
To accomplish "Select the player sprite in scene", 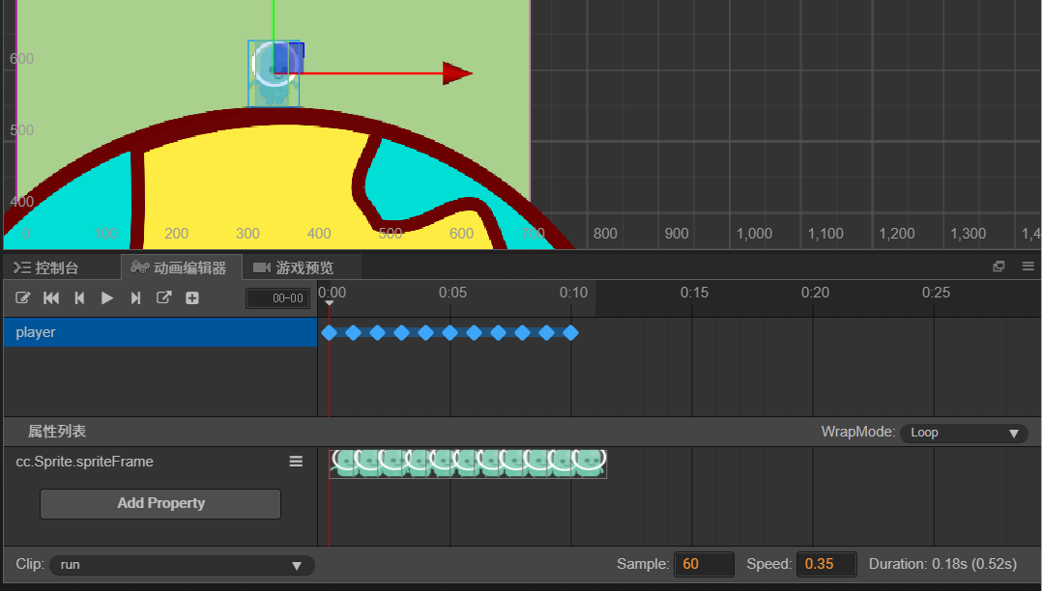I will pos(274,73).
